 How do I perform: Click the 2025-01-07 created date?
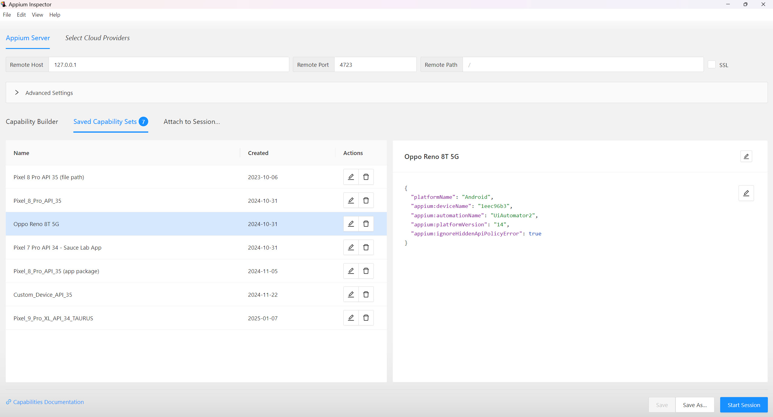(x=263, y=318)
